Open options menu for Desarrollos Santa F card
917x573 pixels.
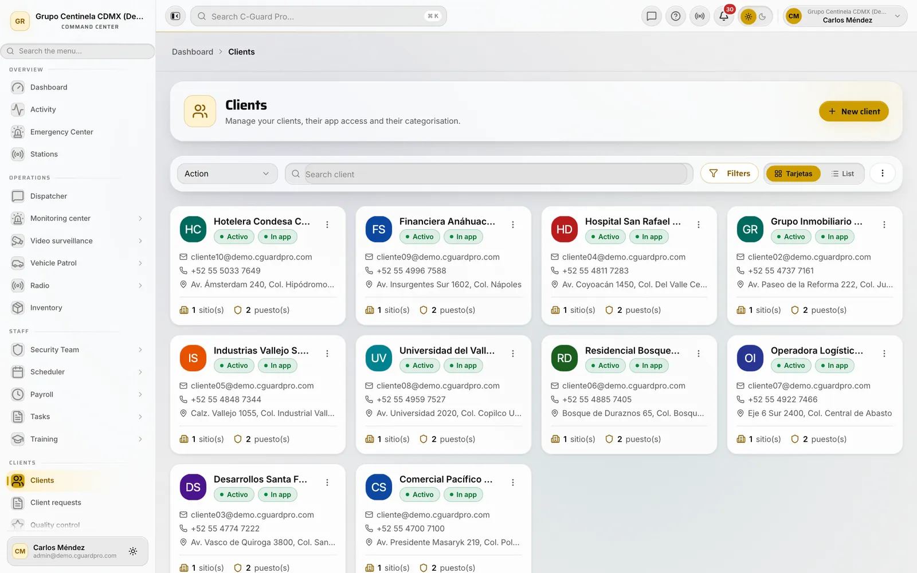click(327, 482)
